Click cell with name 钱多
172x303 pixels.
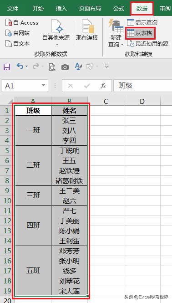(x=69, y=271)
